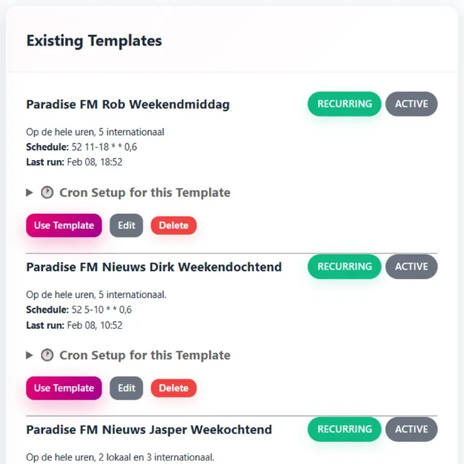Click RECURRING badge on Nieuws Jasper Weekochtend
The height and width of the screenshot is (464, 464).
pos(344,430)
